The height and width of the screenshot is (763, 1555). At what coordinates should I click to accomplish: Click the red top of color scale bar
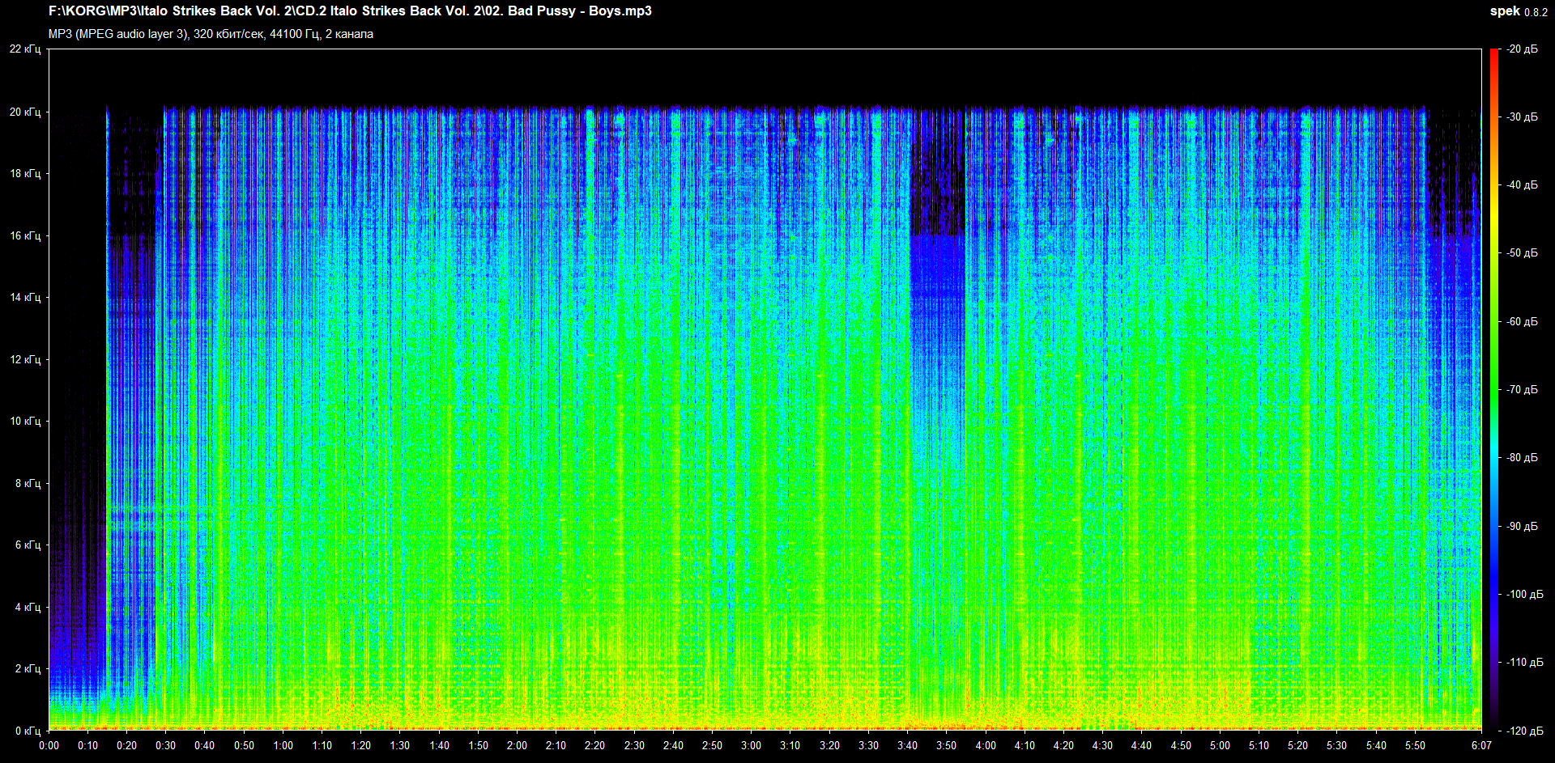point(1493,55)
